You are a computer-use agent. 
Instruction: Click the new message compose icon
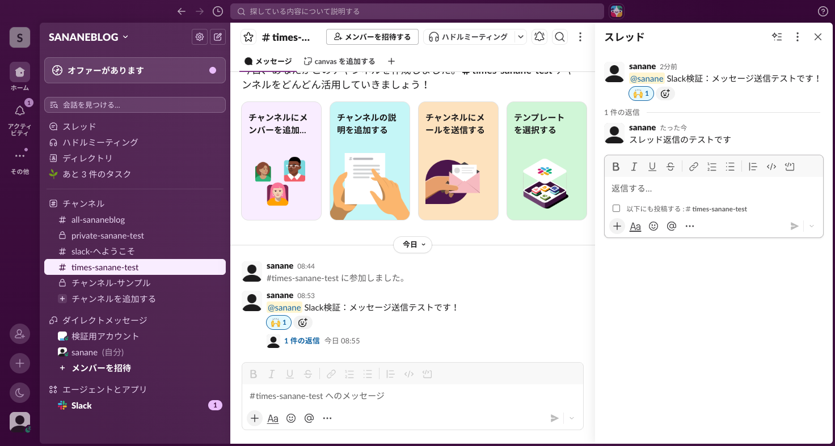click(x=217, y=37)
